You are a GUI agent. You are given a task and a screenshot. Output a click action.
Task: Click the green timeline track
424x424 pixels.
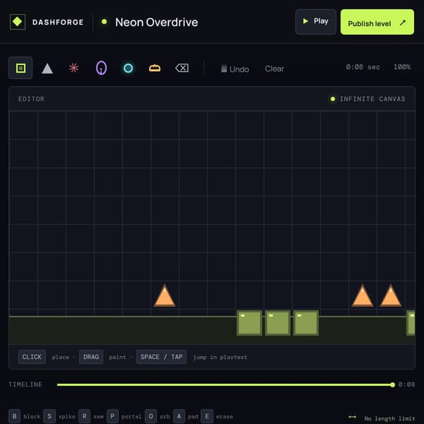click(225, 384)
